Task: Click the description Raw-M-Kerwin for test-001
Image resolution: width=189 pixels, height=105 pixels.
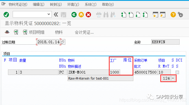Action: (x=100, y=78)
